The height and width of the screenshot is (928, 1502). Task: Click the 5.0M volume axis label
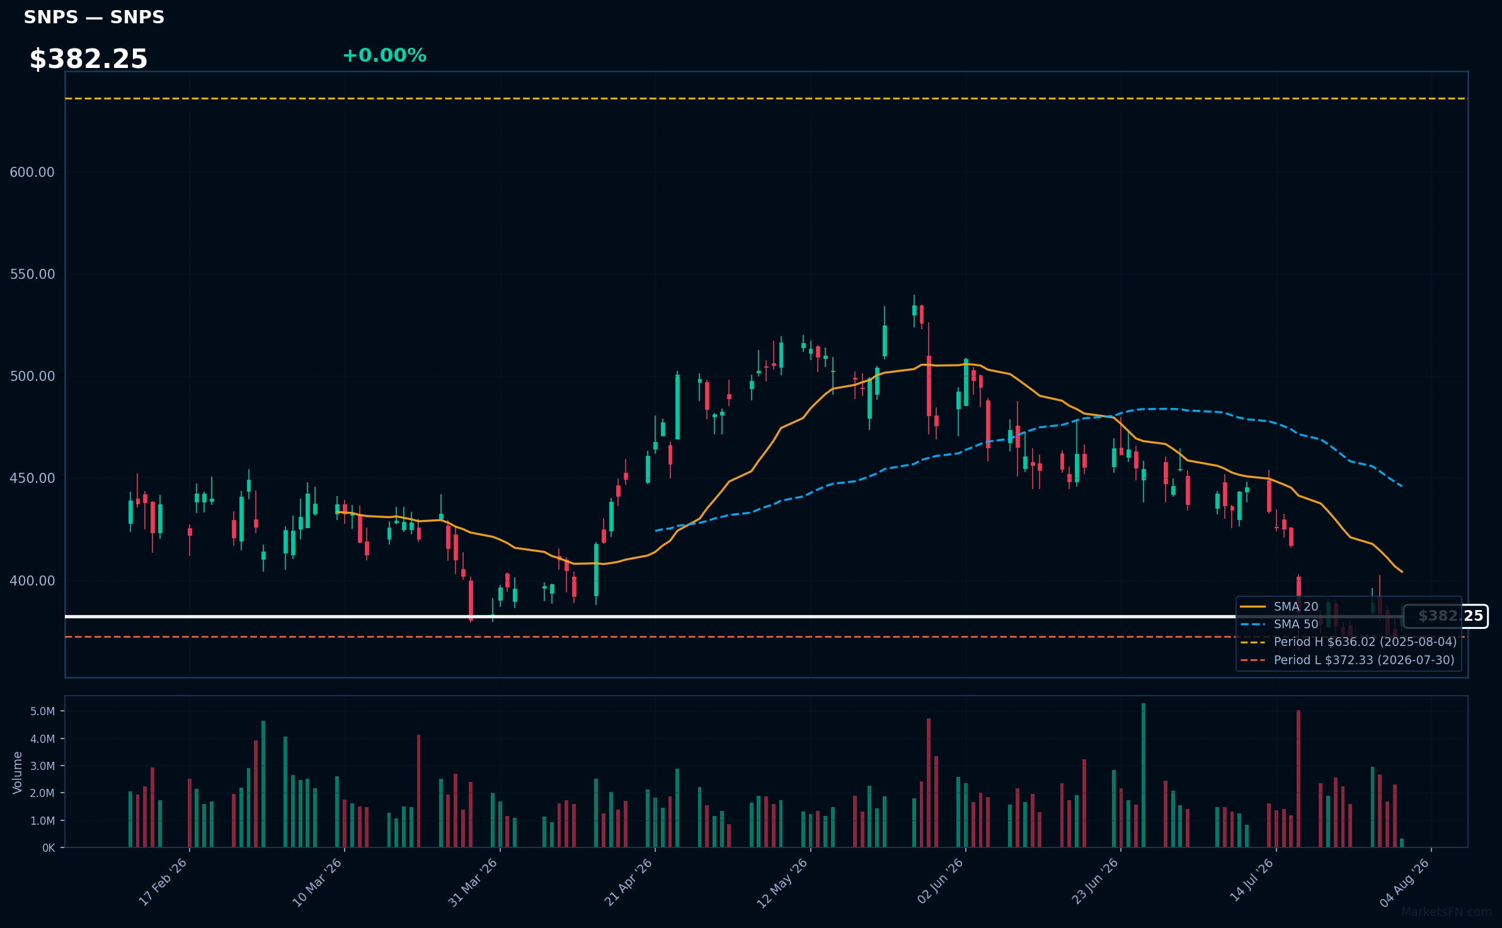pyautogui.click(x=43, y=711)
